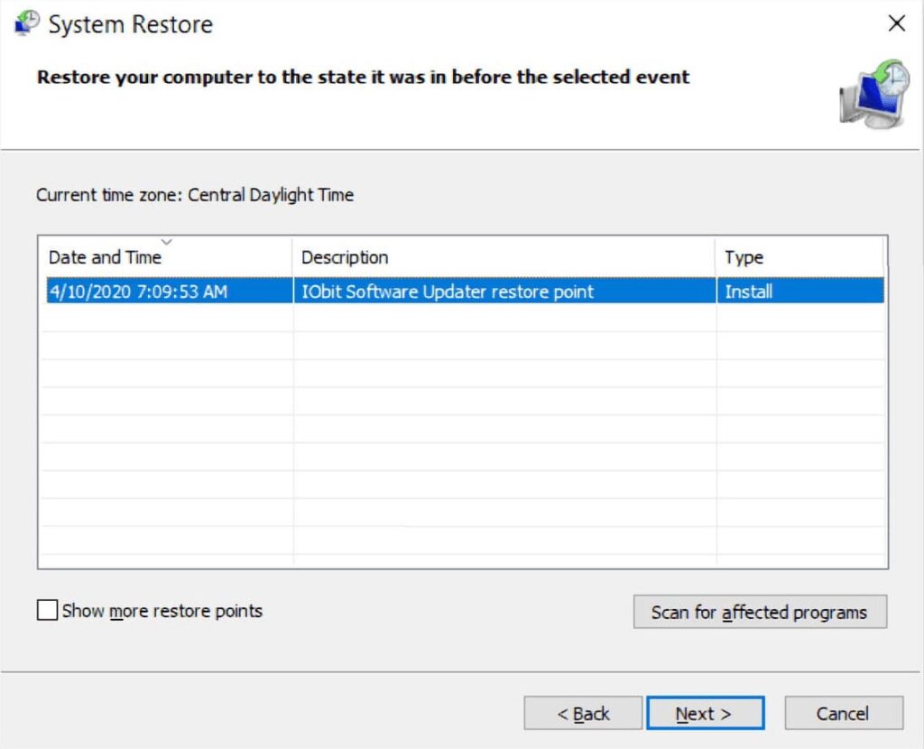This screenshot has width=924, height=749.
Task: Proceed by clicking the Next button
Action: [705, 714]
